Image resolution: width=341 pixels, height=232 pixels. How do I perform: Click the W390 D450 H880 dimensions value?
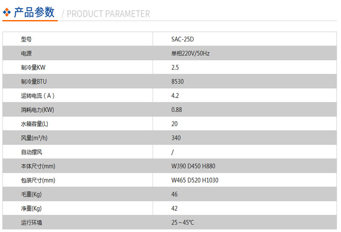point(193,166)
